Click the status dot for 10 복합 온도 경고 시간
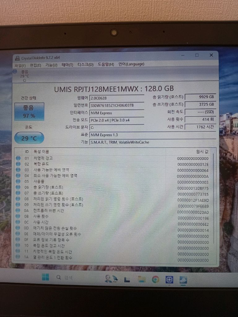This screenshot has width=238, height=317. [18, 245]
